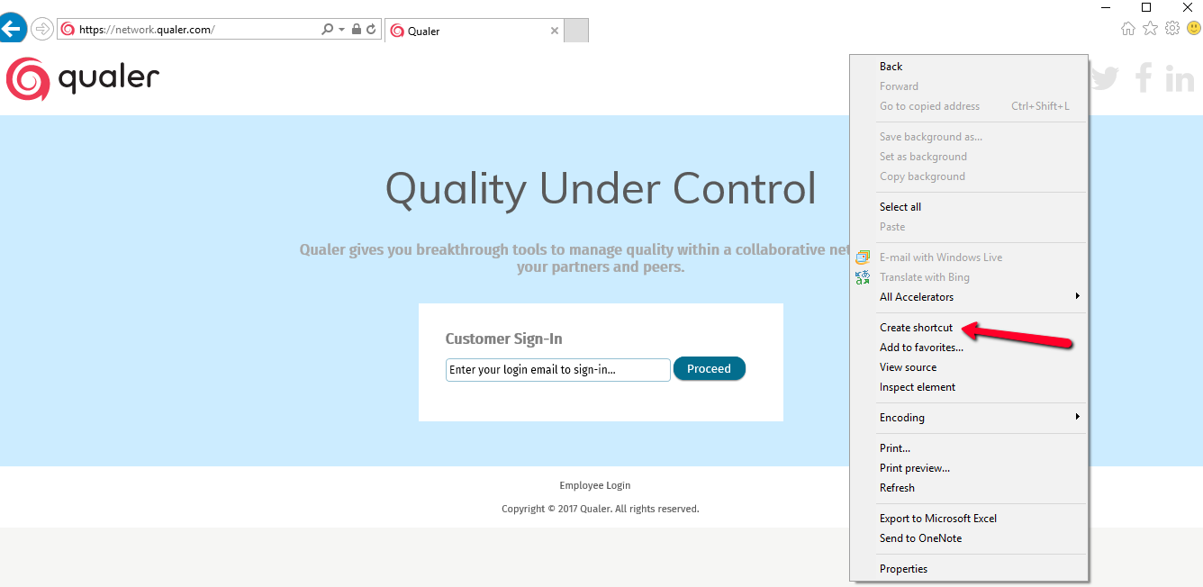Open a new blank tab
This screenshot has width=1203, height=587.
click(576, 31)
